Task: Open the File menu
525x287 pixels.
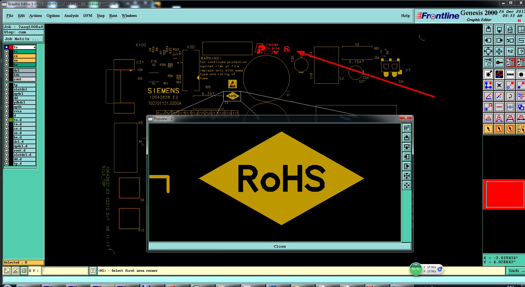Action: click(10, 16)
